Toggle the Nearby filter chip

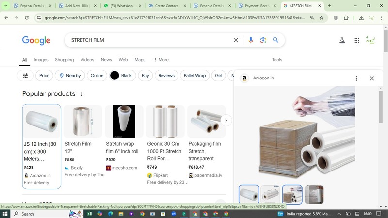tap(69, 76)
